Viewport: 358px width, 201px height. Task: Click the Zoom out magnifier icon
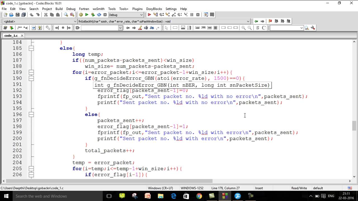tap(250, 28)
